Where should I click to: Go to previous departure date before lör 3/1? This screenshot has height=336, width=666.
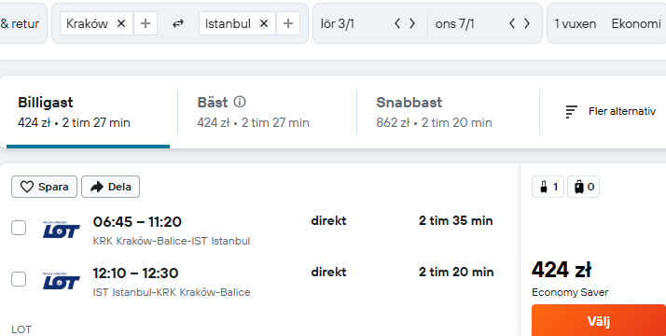point(397,23)
